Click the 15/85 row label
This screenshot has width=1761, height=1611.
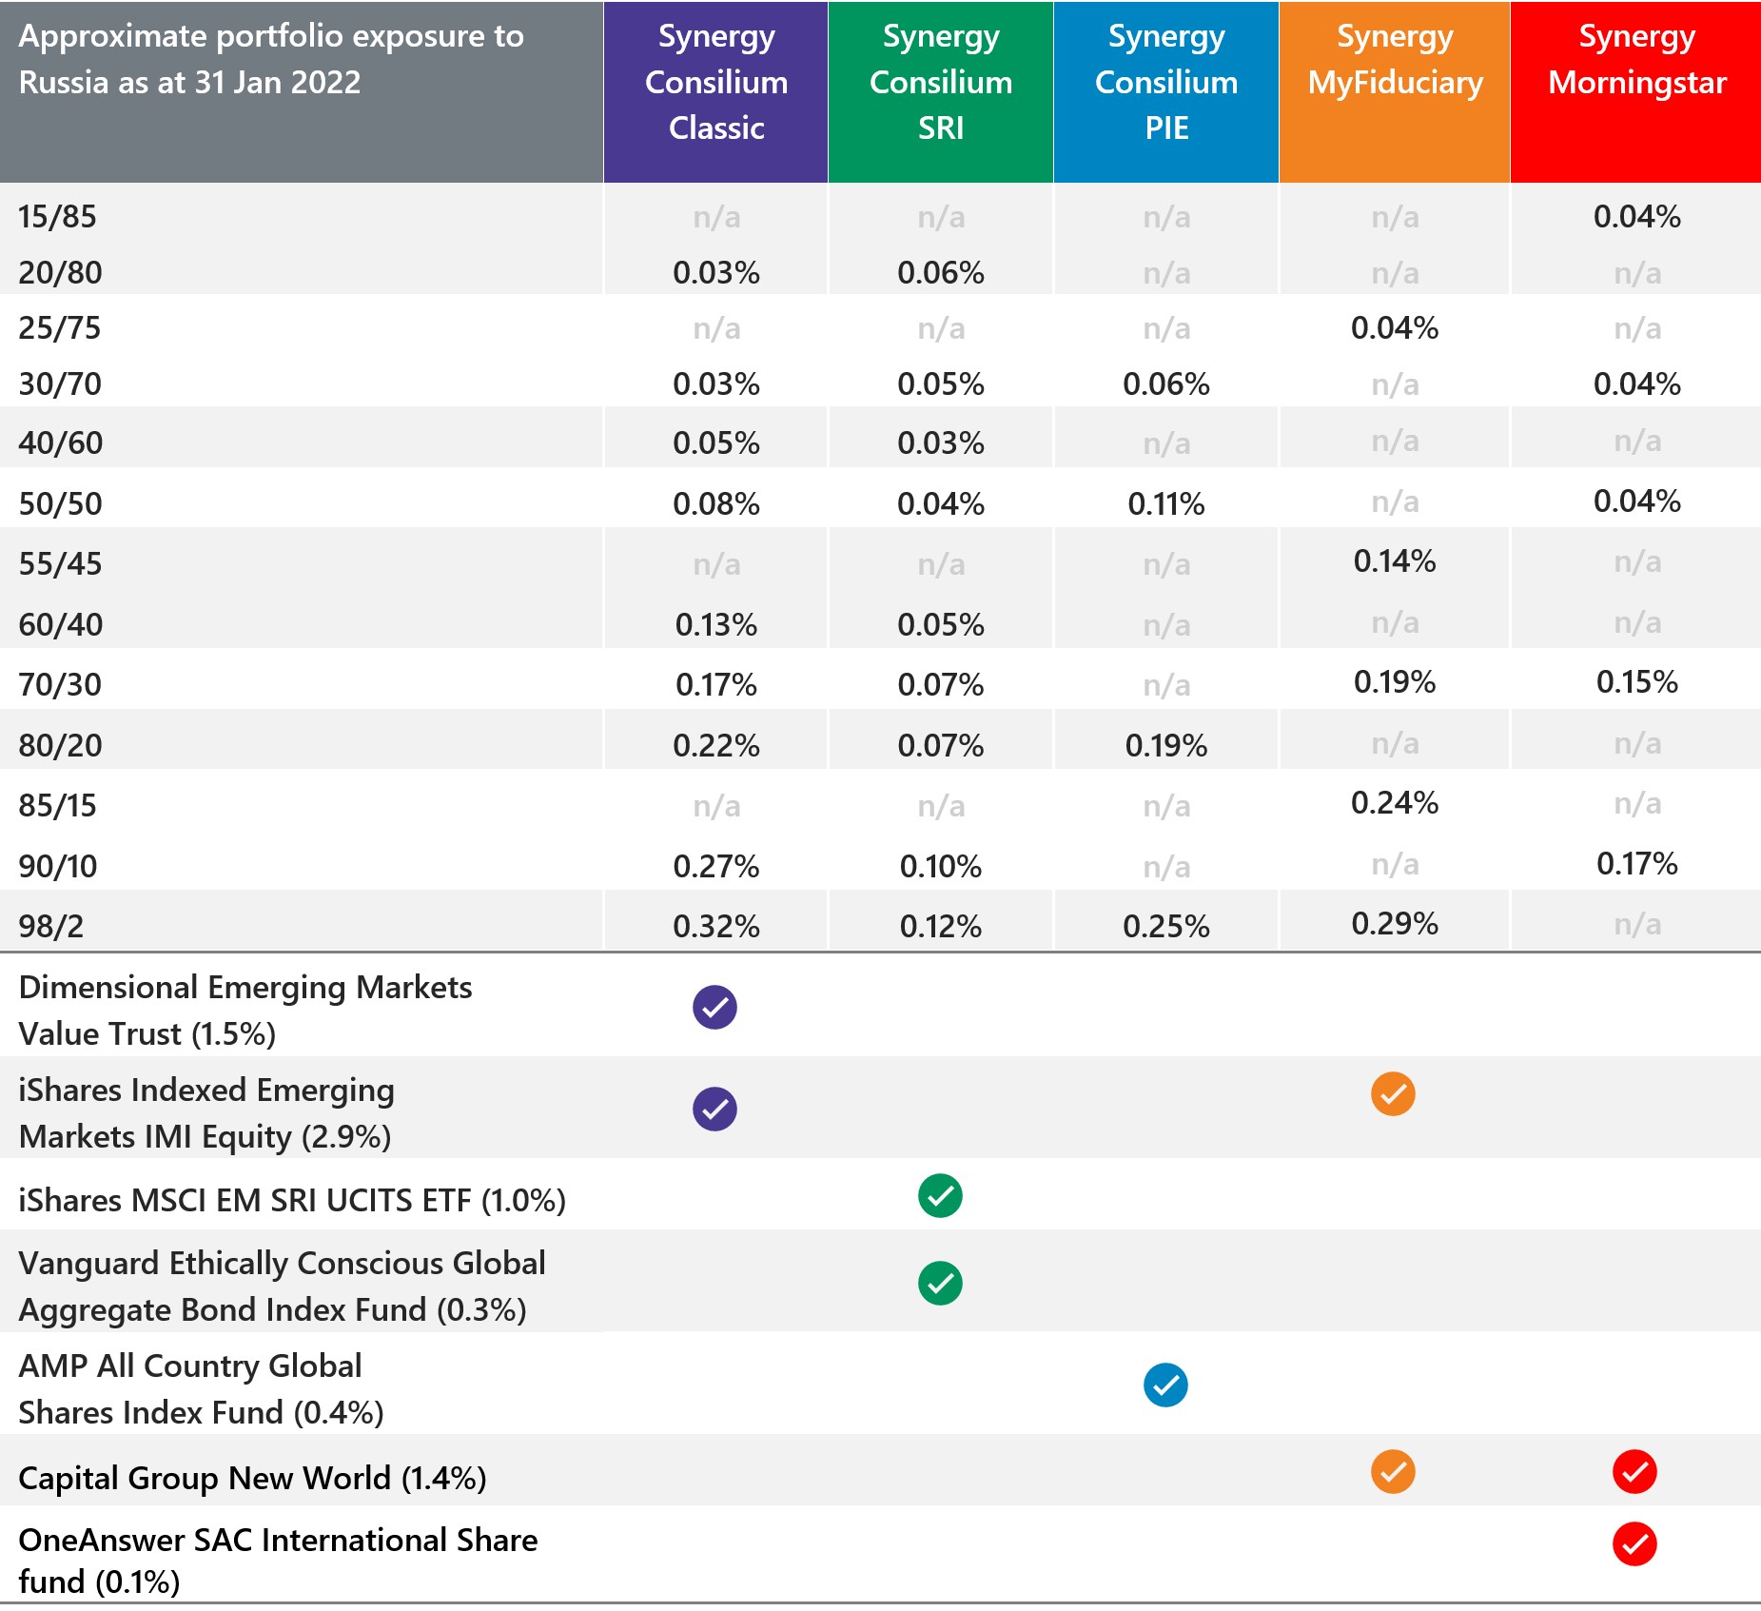57,217
